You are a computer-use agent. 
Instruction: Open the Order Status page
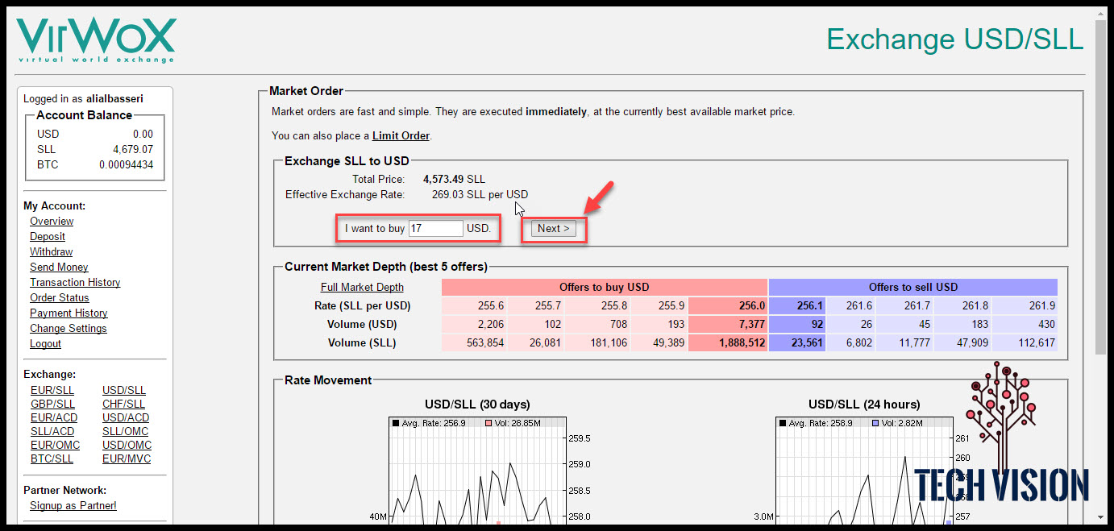(60, 297)
